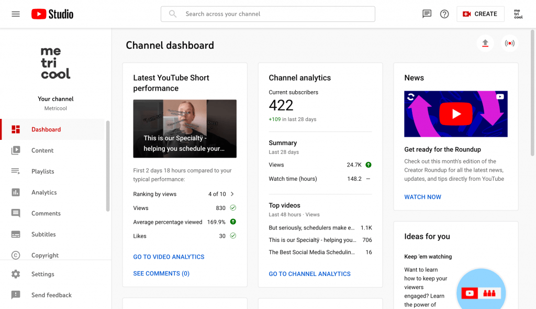
Task: Click the 'Search across your channel' field
Action: pos(268,14)
